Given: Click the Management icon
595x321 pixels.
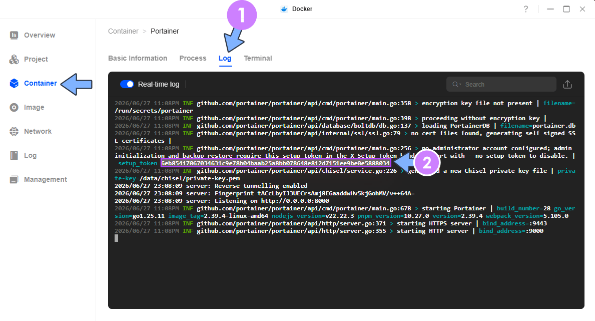Looking at the screenshot, I should pyautogui.click(x=14, y=179).
